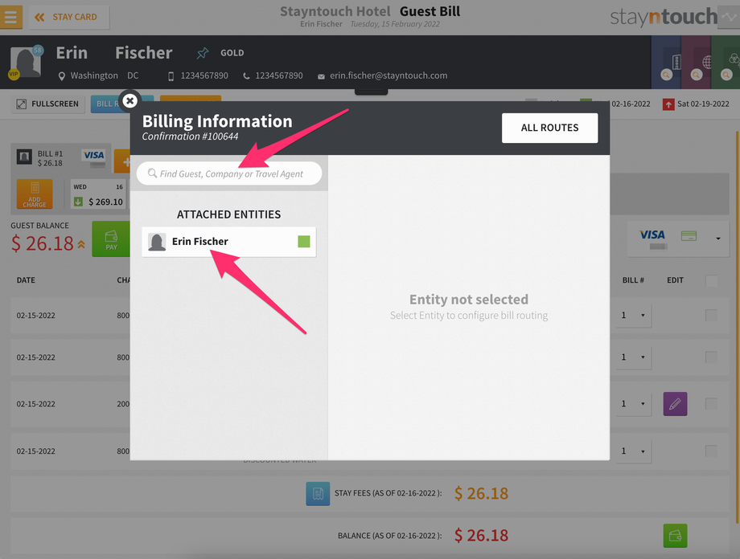This screenshot has height=559, width=740.
Task: Click the Wed 16 date charge tile
Action: pyautogui.click(x=98, y=194)
